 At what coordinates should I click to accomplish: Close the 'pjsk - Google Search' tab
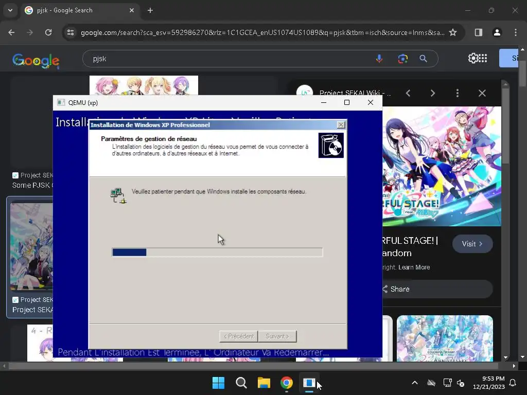click(x=131, y=10)
